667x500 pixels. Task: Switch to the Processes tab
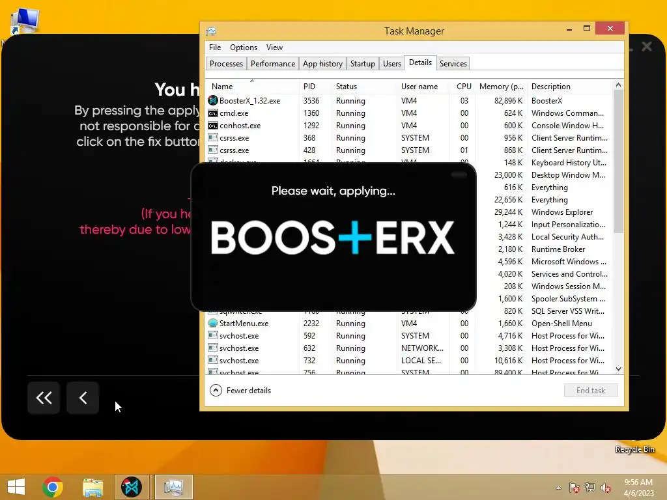click(x=226, y=63)
